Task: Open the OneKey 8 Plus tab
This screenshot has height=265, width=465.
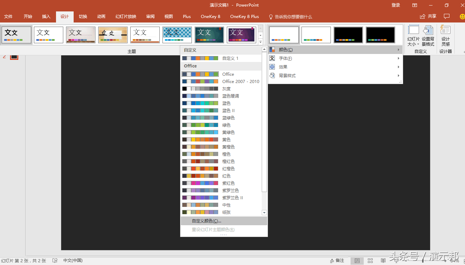Action: pos(244,17)
